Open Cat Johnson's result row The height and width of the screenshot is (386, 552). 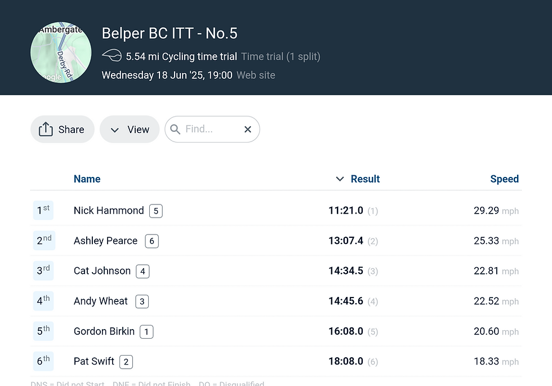[x=276, y=271]
